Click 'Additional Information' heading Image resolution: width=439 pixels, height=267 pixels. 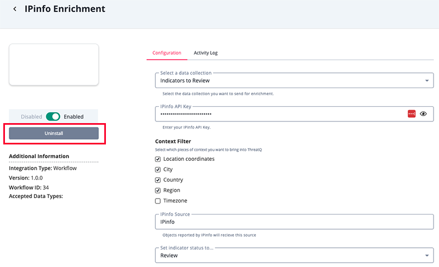pyautogui.click(x=39, y=156)
